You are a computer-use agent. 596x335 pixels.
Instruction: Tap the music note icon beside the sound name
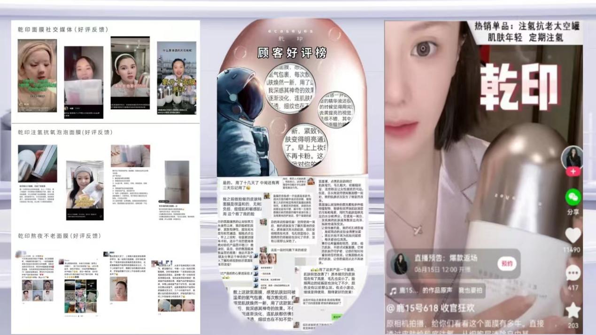(x=393, y=291)
